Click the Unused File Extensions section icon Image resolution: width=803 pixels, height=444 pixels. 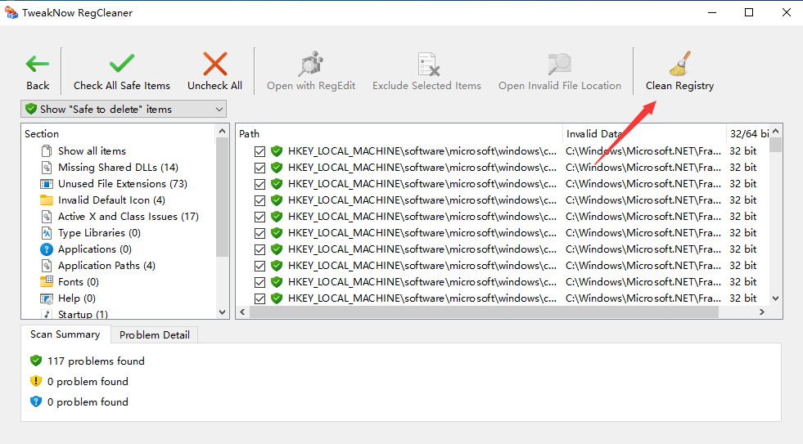47,184
